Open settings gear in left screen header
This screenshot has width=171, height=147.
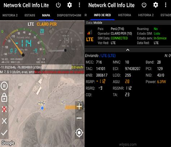[x=70, y=5]
